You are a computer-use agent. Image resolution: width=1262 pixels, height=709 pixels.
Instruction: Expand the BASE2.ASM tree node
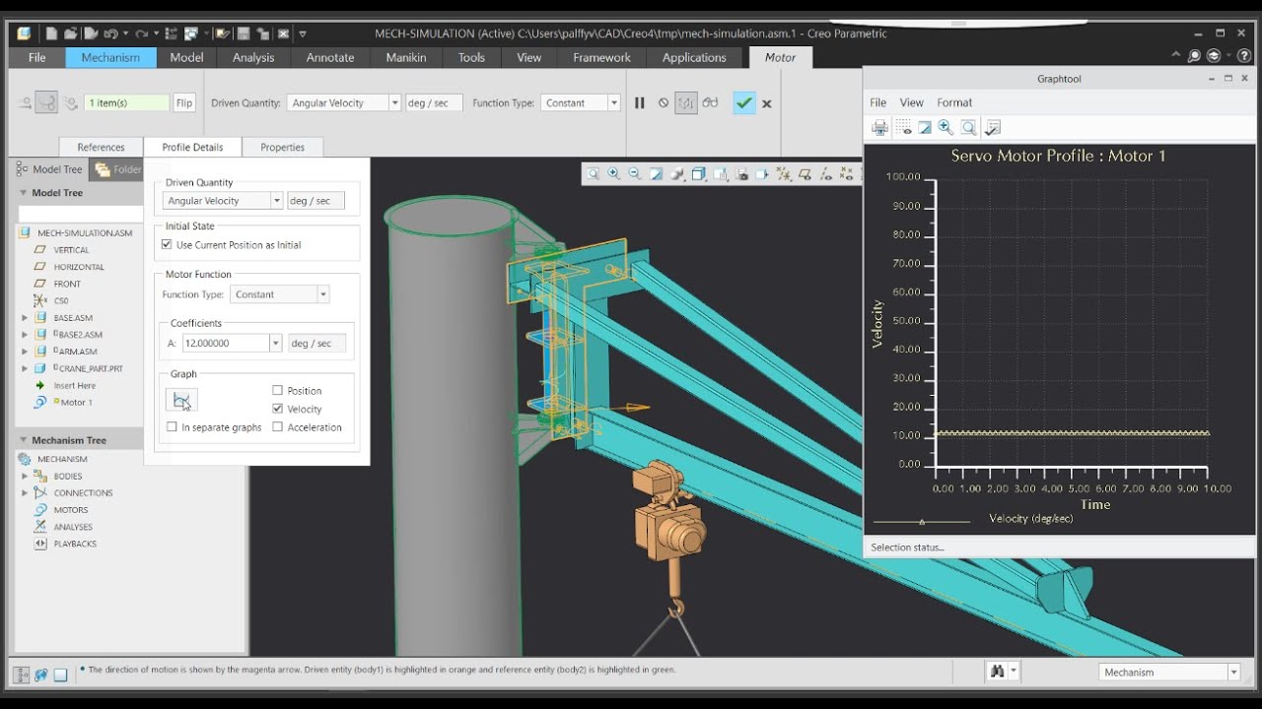coord(25,335)
